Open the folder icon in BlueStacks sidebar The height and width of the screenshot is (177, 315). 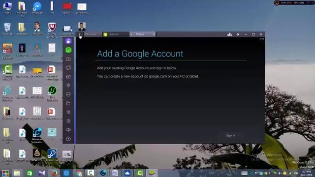68,103
